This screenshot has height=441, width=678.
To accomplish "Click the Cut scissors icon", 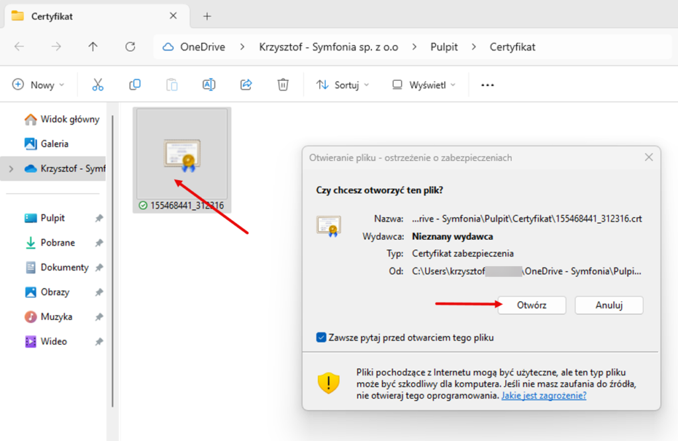I will coord(98,85).
